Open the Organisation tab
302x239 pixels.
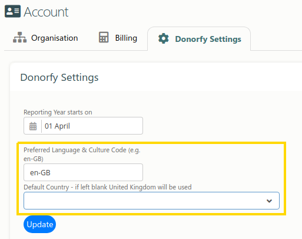[x=45, y=38]
